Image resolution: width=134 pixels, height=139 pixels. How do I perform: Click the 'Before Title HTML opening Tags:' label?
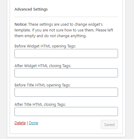pyautogui.click(x=43, y=85)
